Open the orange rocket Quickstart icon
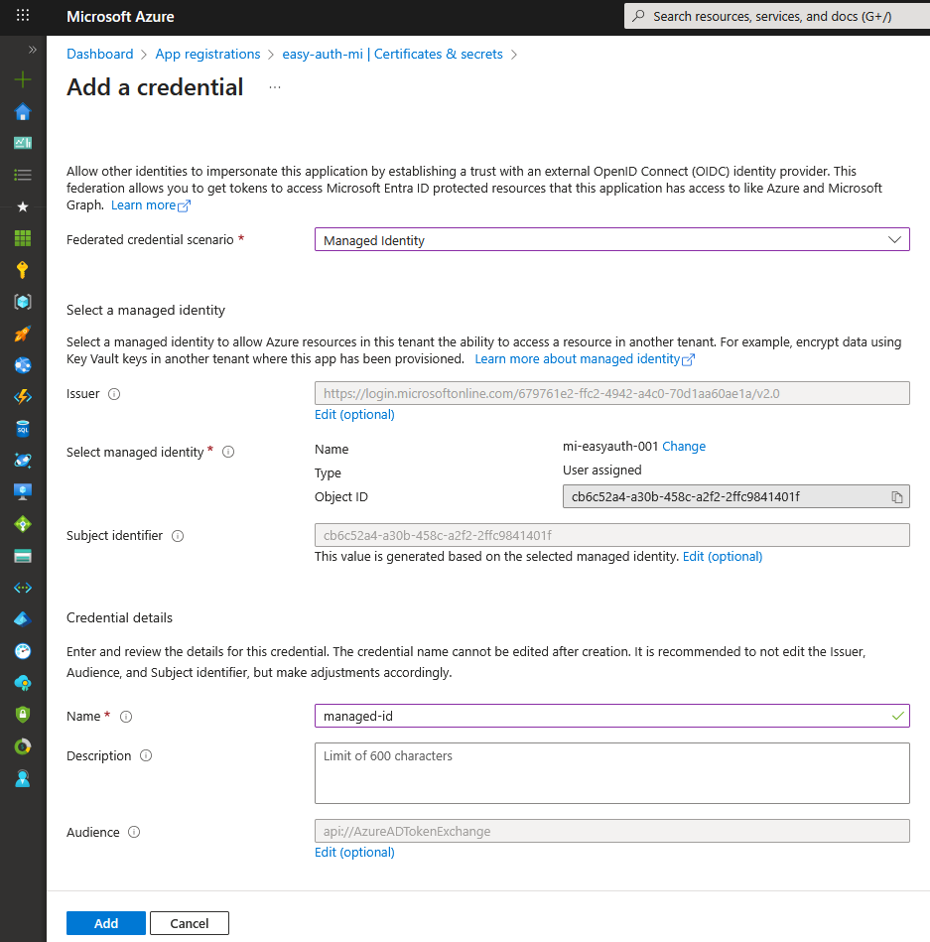 click(23, 334)
